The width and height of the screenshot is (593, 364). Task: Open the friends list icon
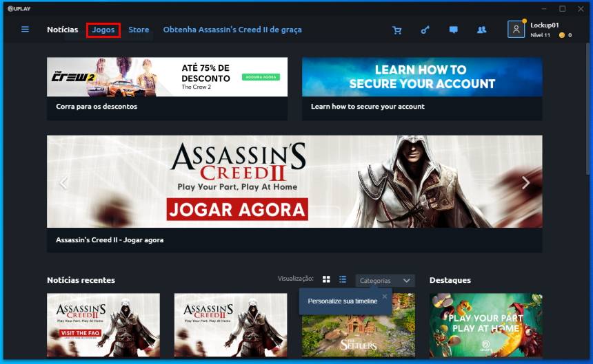click(x=481, y=30)
